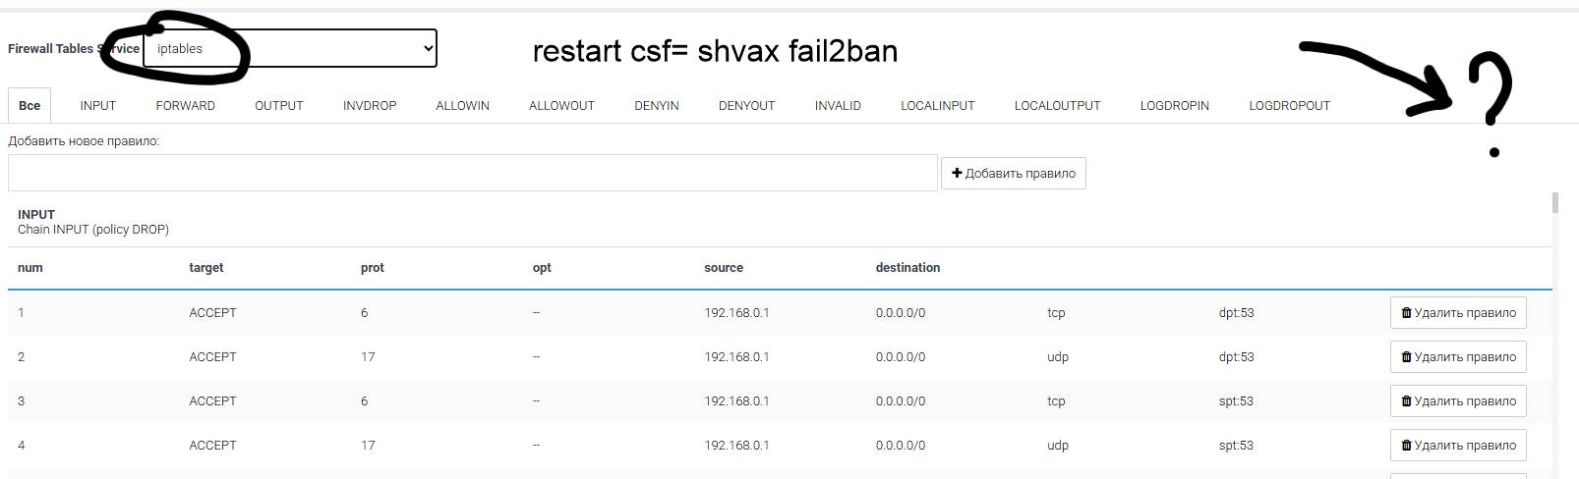Screen dimensions: 1579x479
Task: Click trash icon for rule 4
Action: point(1406,446)
